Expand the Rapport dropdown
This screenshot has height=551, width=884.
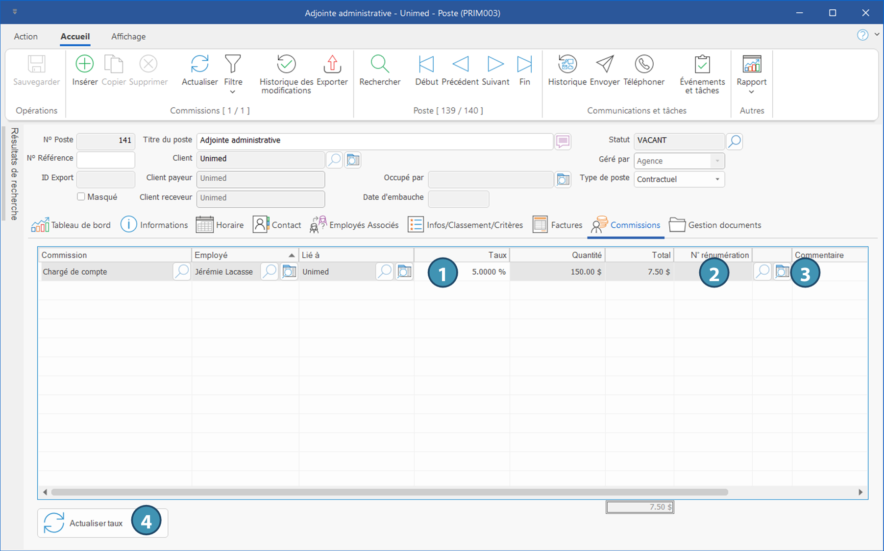tap(751, 92)
